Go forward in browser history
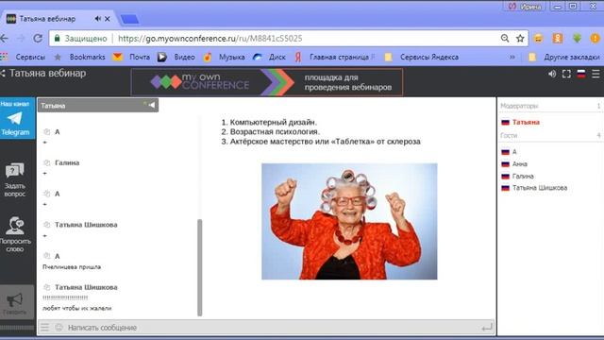This screenshot has width=604, height=340. click(x=21, y=38)
